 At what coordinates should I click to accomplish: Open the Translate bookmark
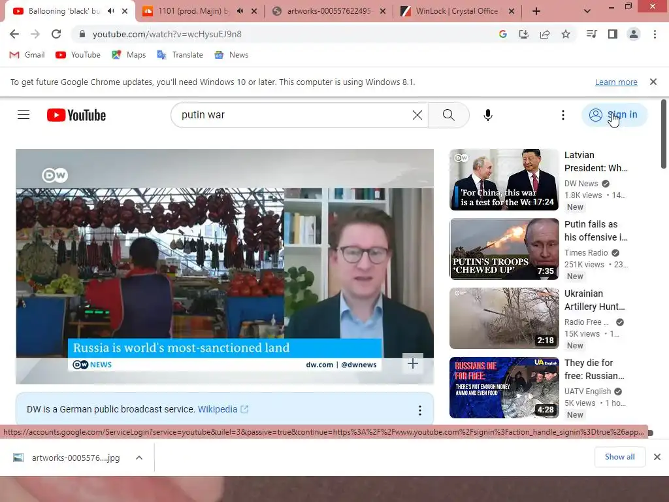(180, 55)
